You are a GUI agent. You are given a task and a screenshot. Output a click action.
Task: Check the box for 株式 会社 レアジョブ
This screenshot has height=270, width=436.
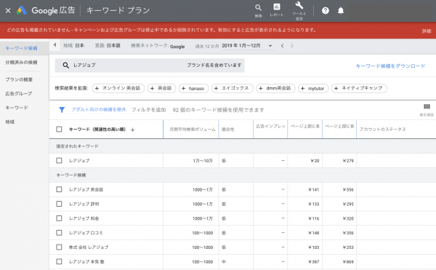[59, 247]
